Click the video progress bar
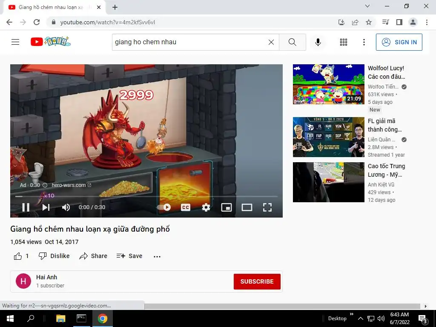Image resolution: width=436 pixels, height=327 pixels. 146,196
